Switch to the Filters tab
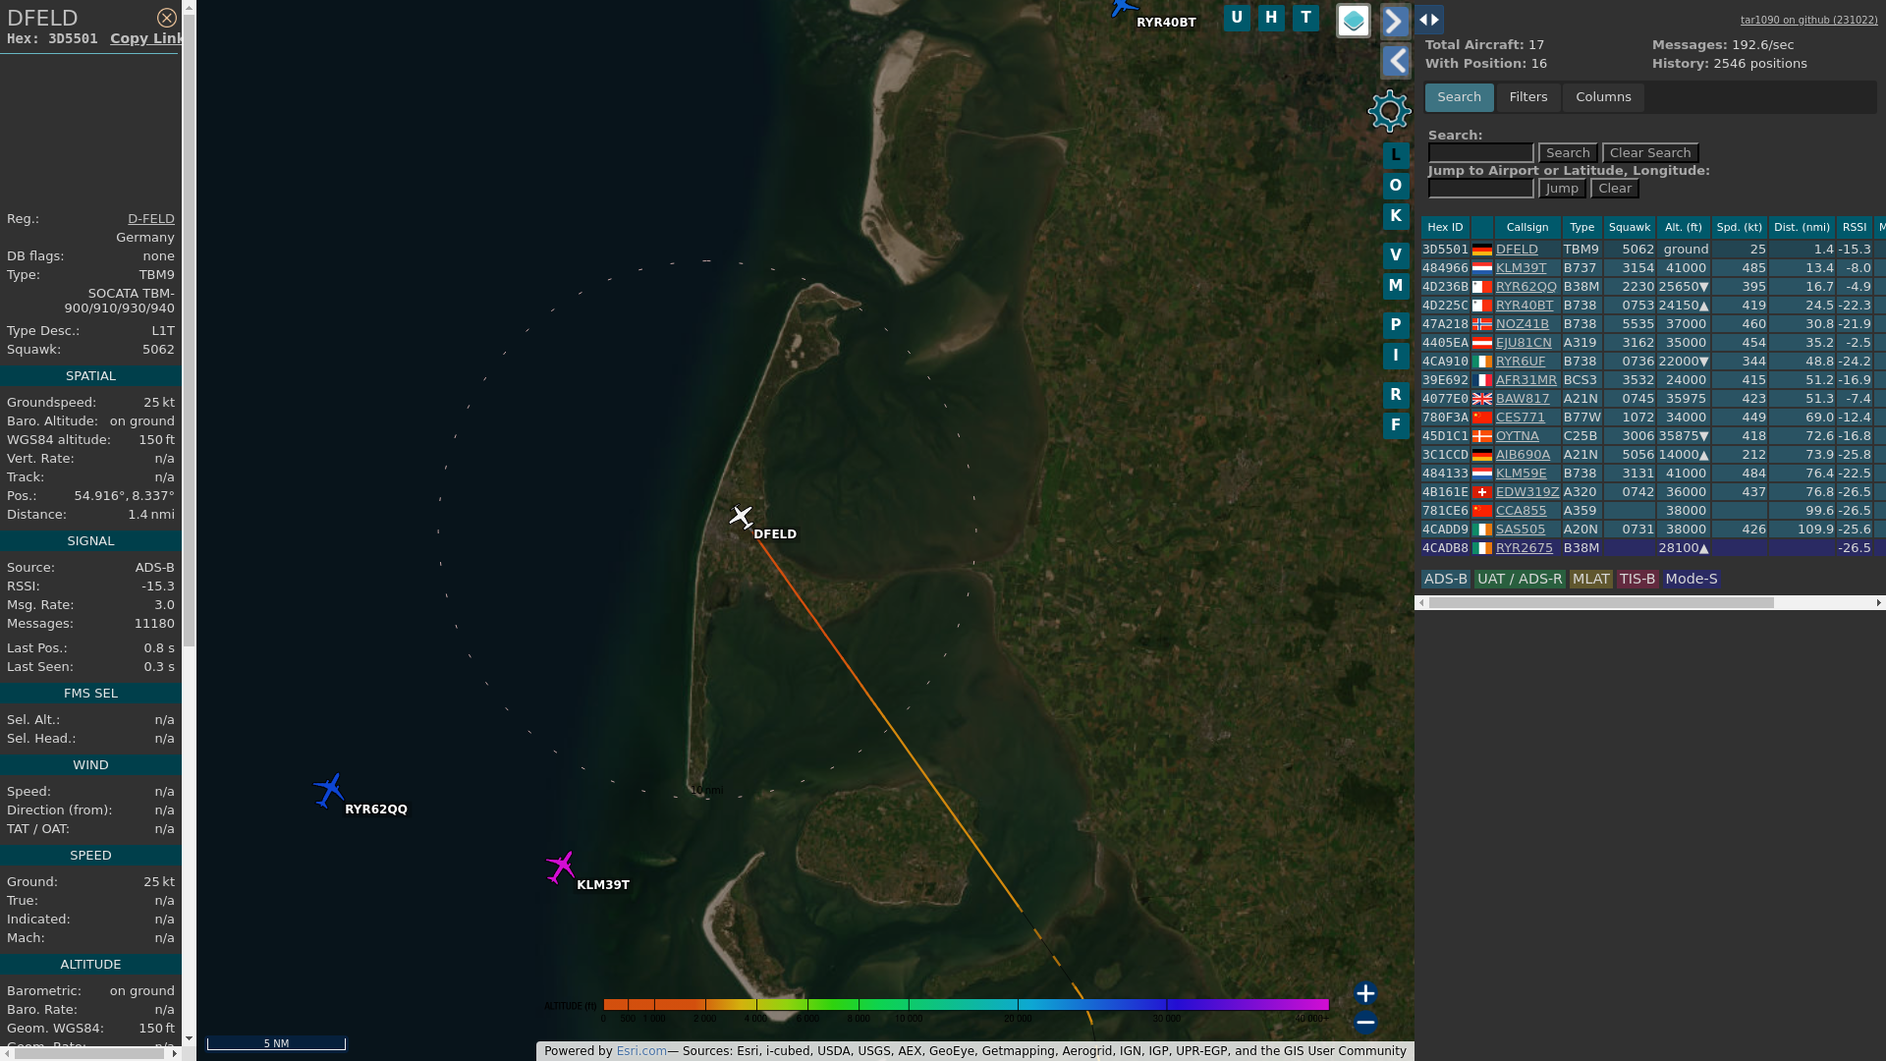 tap(1528, 97)
